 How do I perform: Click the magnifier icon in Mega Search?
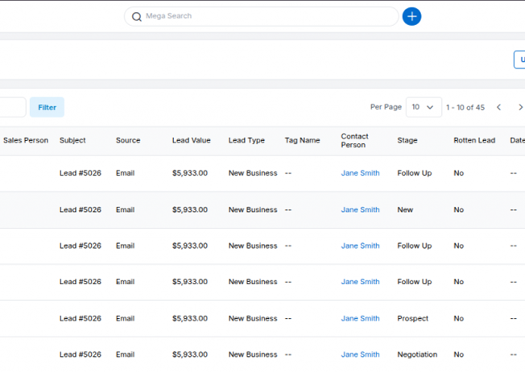136,16
